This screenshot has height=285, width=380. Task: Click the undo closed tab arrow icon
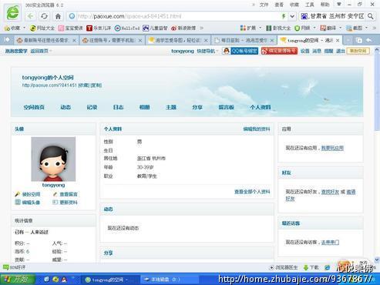[369, 40]
